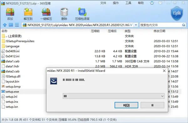Open the 工具 menu
Screen dimensions: 188x123
click(128, 3)
